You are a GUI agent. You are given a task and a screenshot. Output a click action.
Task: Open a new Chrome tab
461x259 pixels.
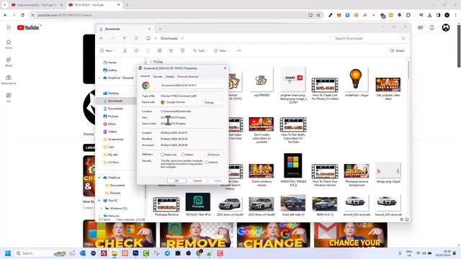[127, 5]
